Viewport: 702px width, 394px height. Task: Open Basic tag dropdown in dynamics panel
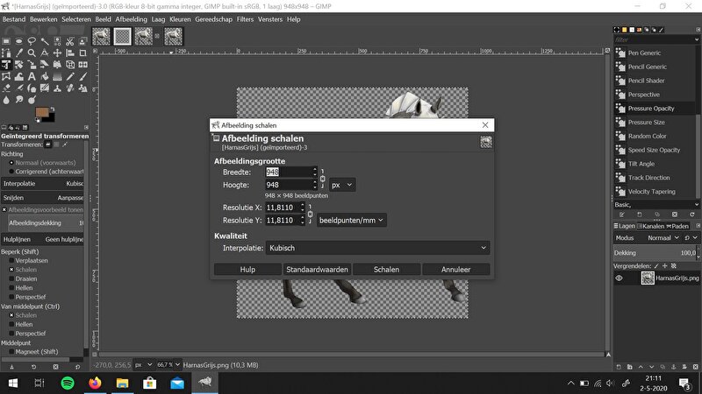tap(655, 205)
